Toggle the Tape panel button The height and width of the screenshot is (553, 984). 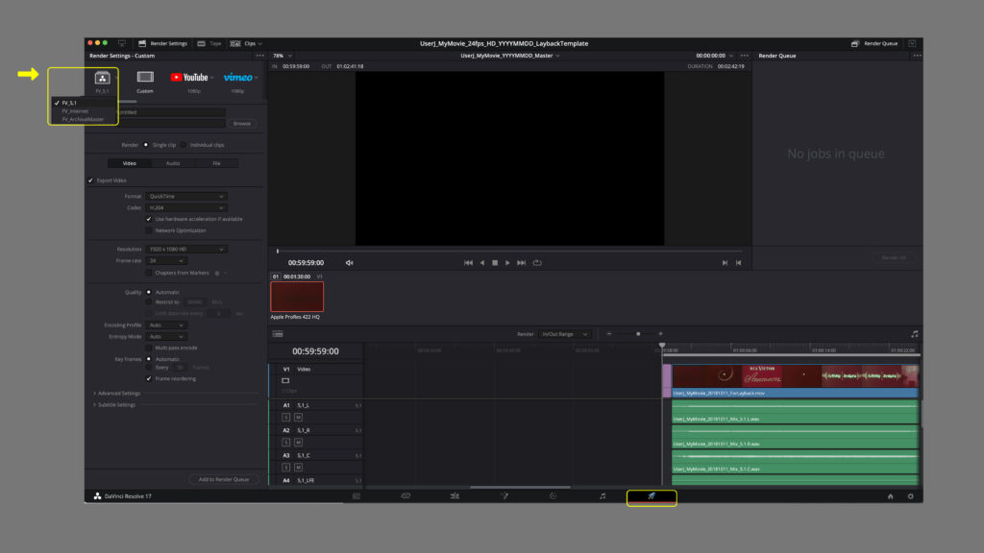tap(209, 43)
